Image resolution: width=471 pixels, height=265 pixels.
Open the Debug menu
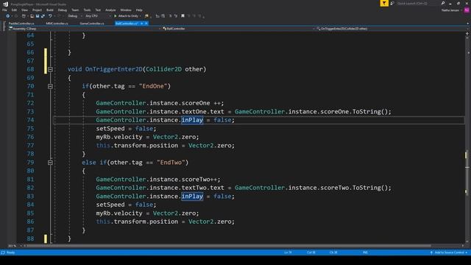click(x=62, y=10)
